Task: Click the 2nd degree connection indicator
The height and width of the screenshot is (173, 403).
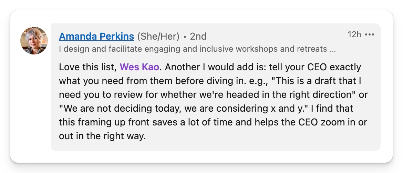Action: tap(198, 36)
